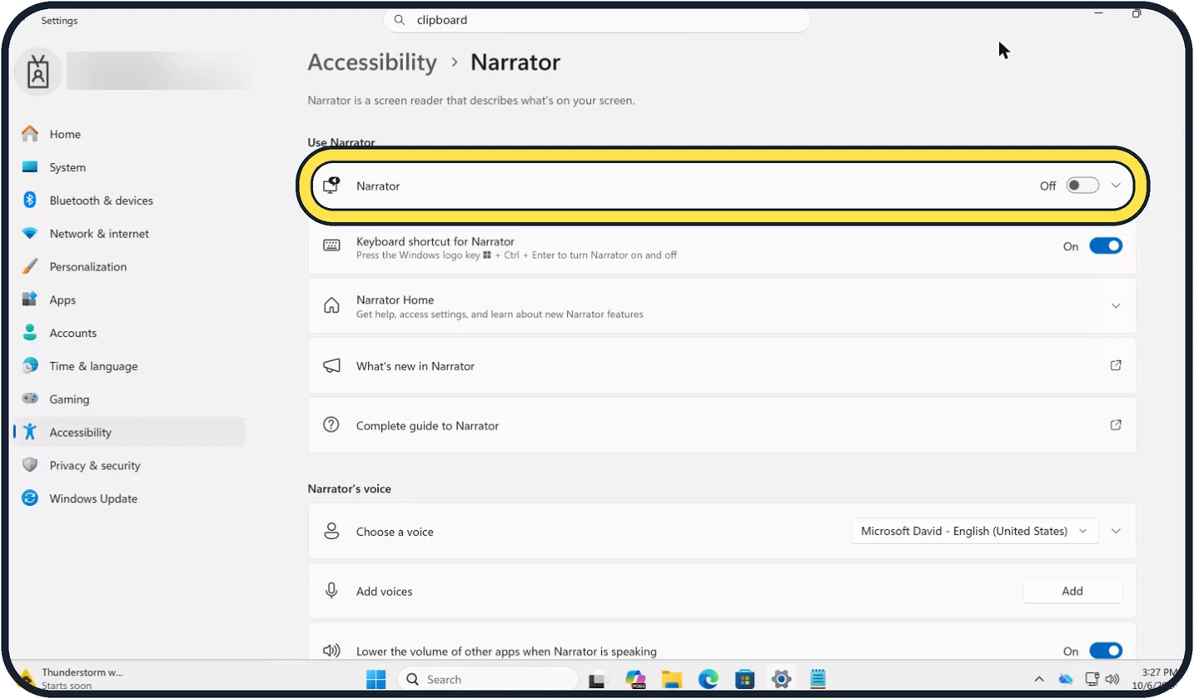Screen dimensions: 1194x699
Task: Click the microphone icon beside Add voices
Action: tap(331, 591)
